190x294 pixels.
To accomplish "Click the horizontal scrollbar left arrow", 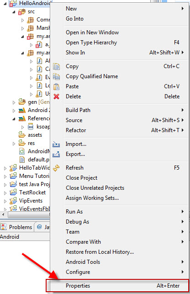I will coord(3,214).
